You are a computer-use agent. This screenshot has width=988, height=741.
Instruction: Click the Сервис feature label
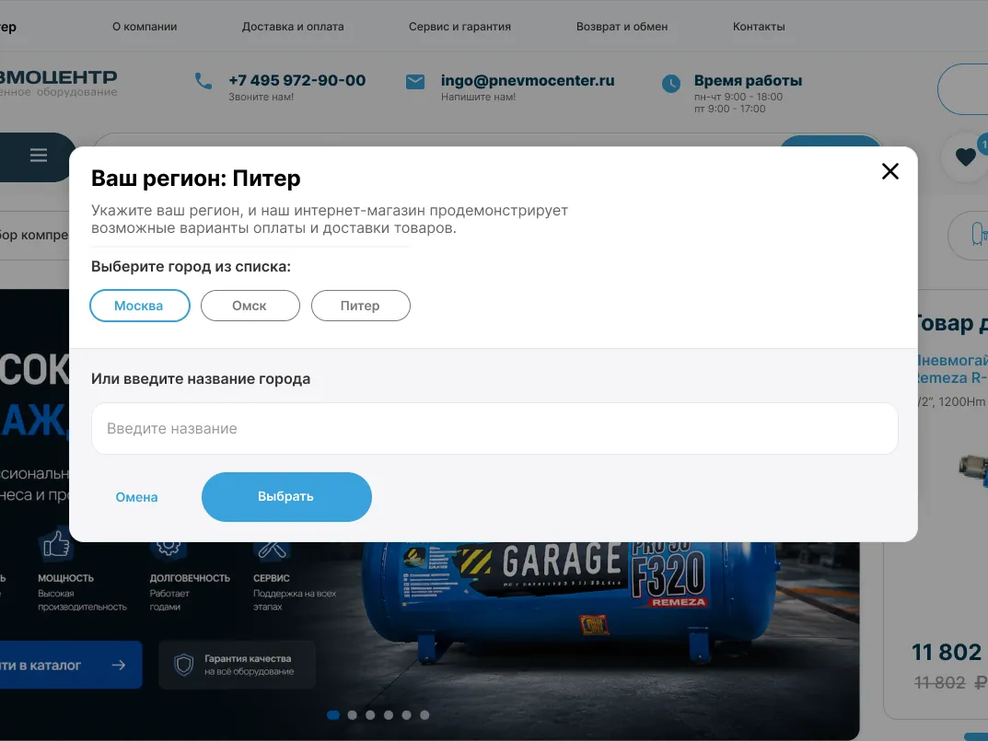point(272,578)
